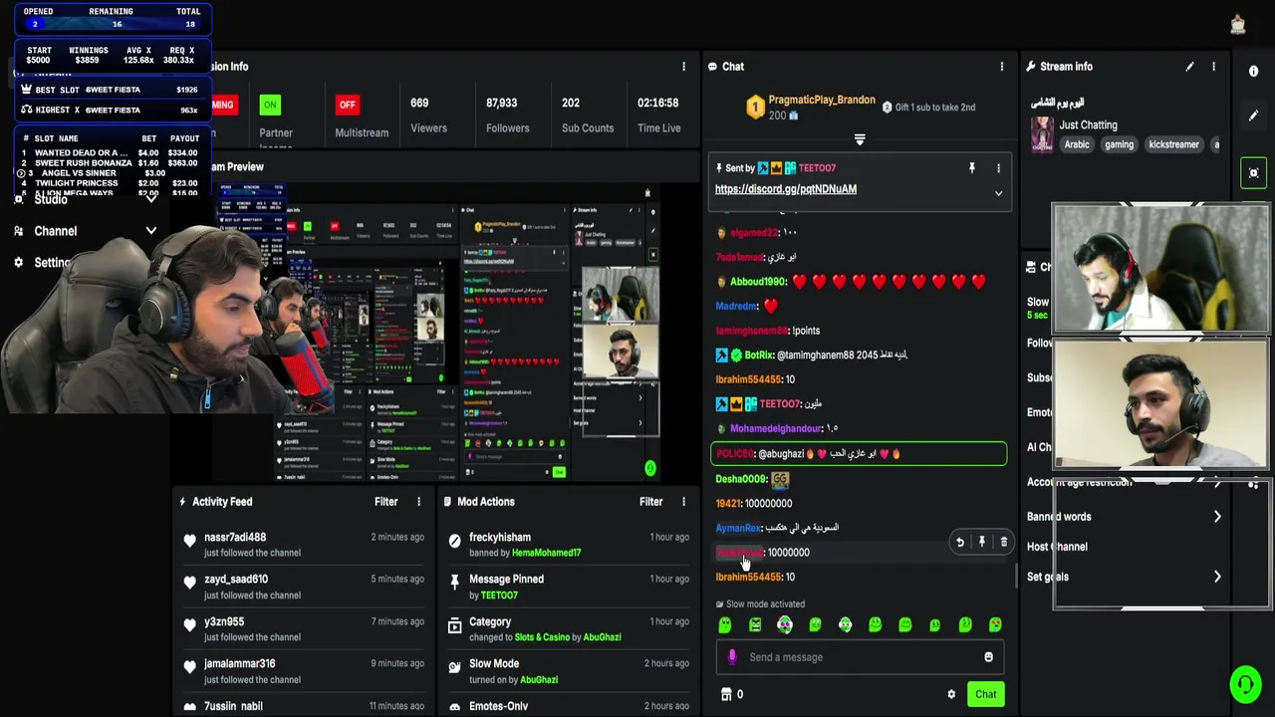Click the gaming stream tag

(x=1119, y=144)
